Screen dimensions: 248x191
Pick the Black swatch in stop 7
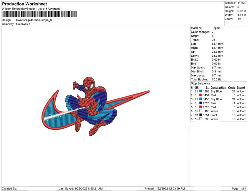point(201,115)
